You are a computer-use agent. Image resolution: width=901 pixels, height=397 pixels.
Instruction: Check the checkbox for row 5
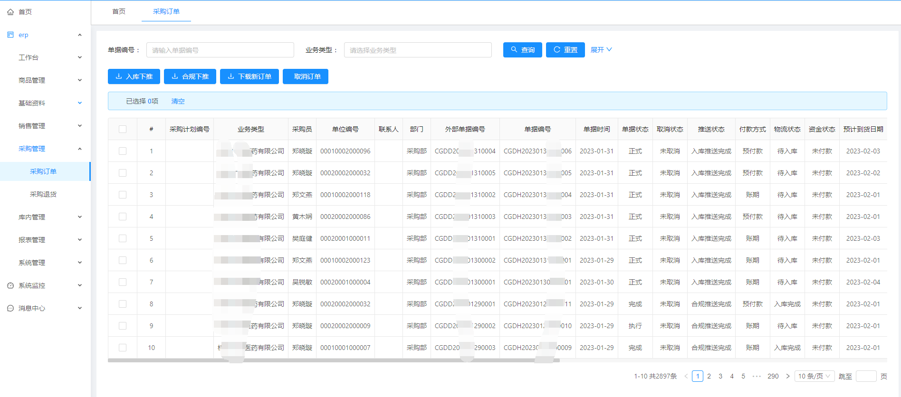pos(123,238)
